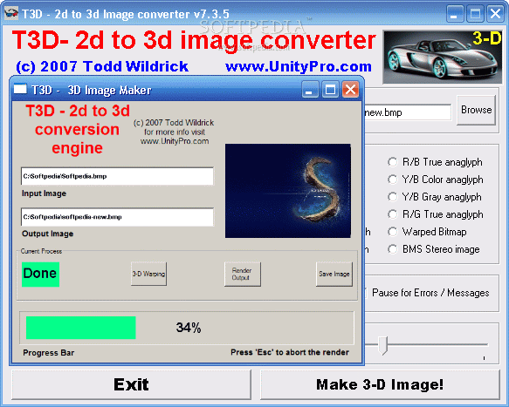This screenshot has height=407, width=509.
Task: Maximize the 3D Image Maker window
Action: click(x=330, y=89)
